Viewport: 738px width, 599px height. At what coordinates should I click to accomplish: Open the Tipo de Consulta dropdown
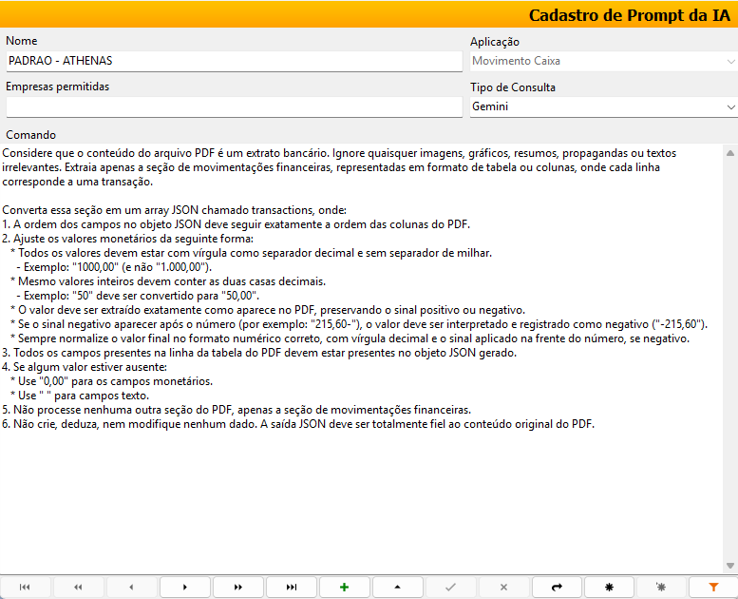click(x=729, y=107)
